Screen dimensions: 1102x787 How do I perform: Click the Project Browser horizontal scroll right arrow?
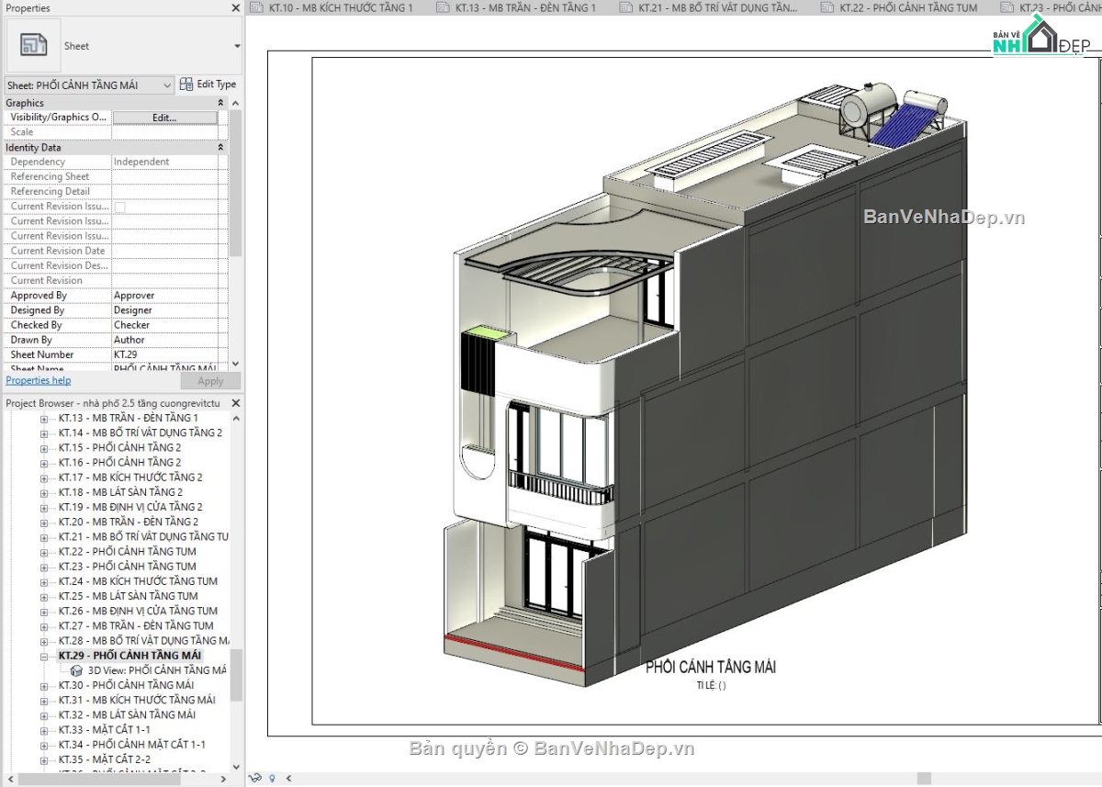click(x=224, y=779)
